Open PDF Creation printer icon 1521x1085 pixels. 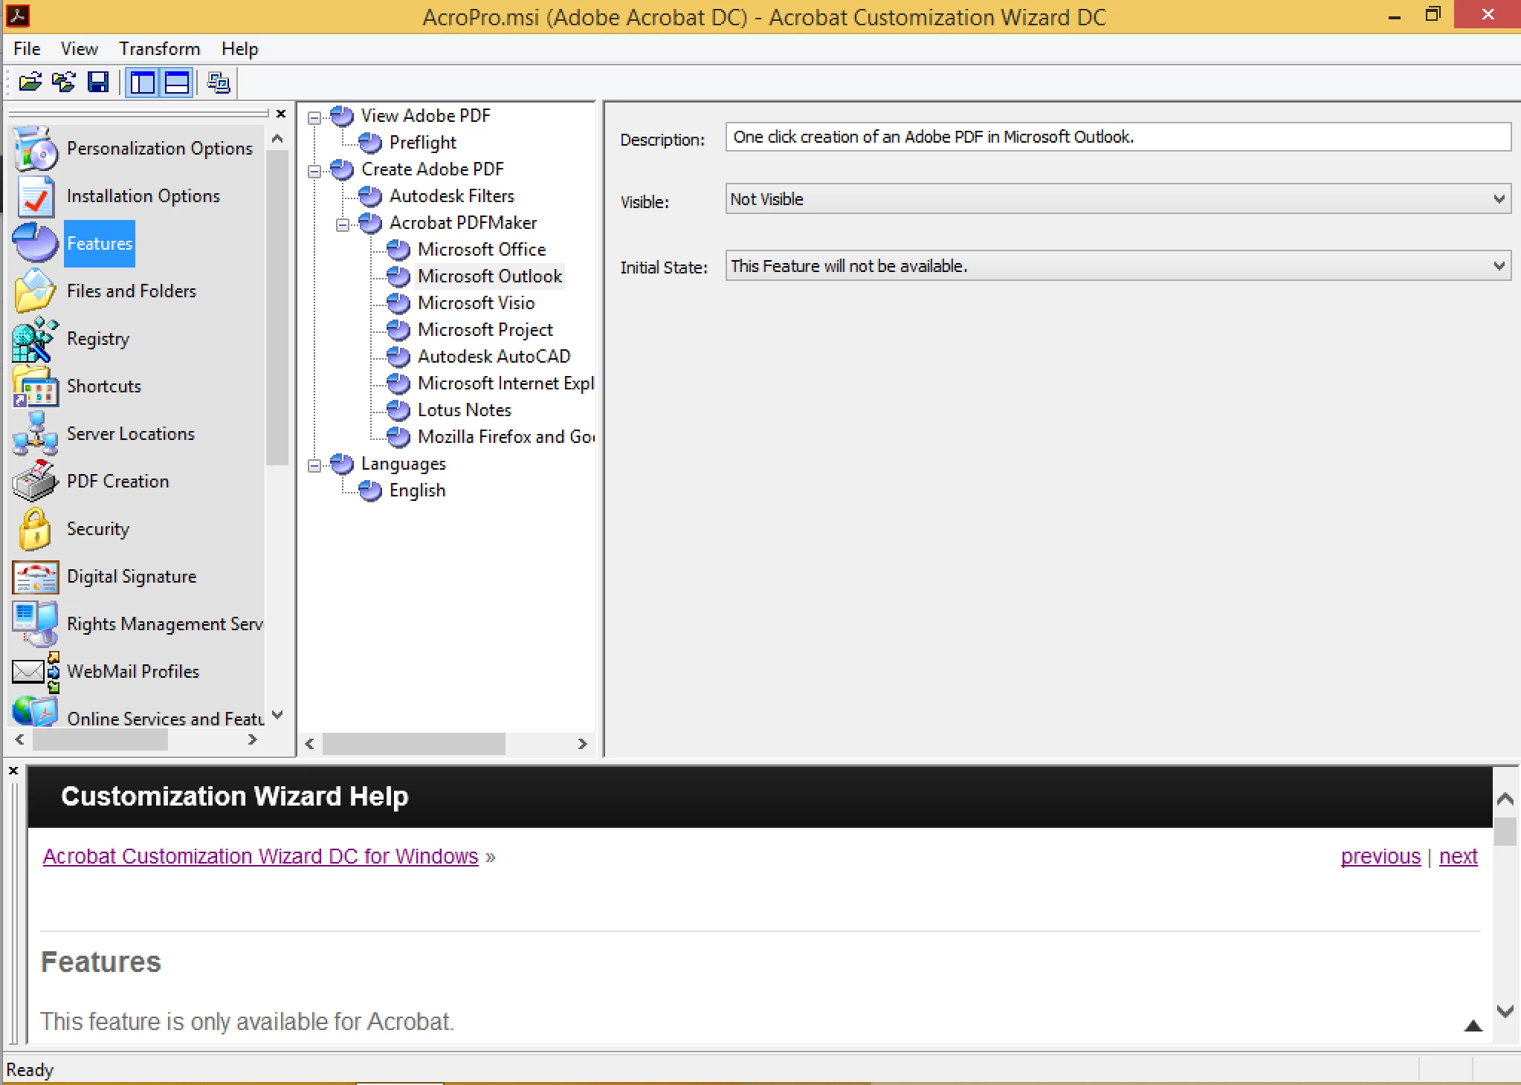click(x=34, y=482)
